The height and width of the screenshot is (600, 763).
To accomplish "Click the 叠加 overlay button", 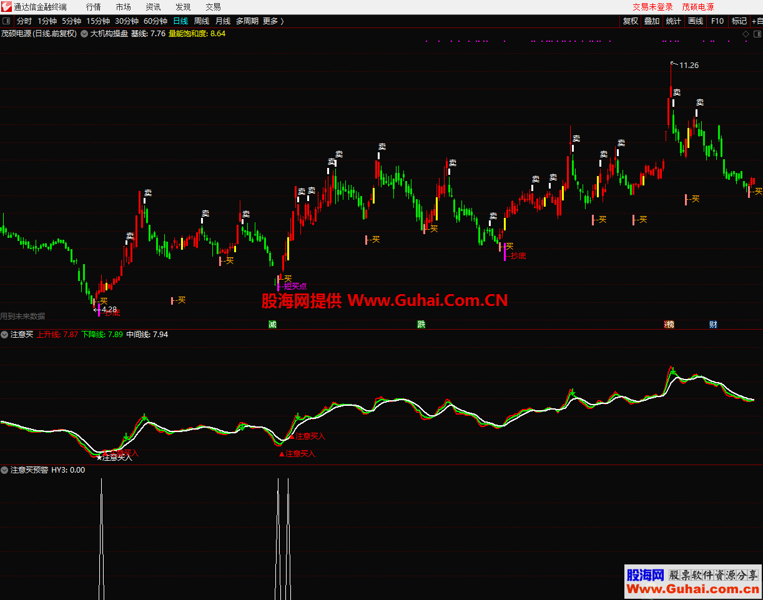I will (652, 21).
